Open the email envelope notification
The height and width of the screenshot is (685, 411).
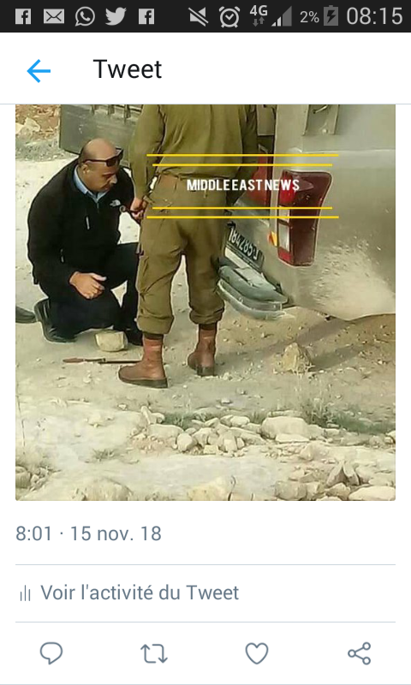[x=54, y=16]
